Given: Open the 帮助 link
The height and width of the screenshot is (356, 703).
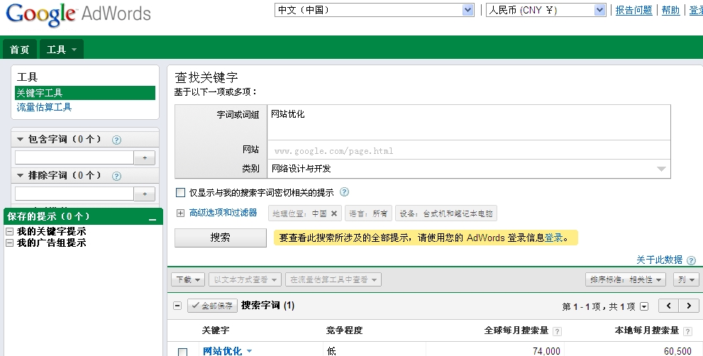Looking at the screenshot, I should pyautogui.click(x=670, y=10).
